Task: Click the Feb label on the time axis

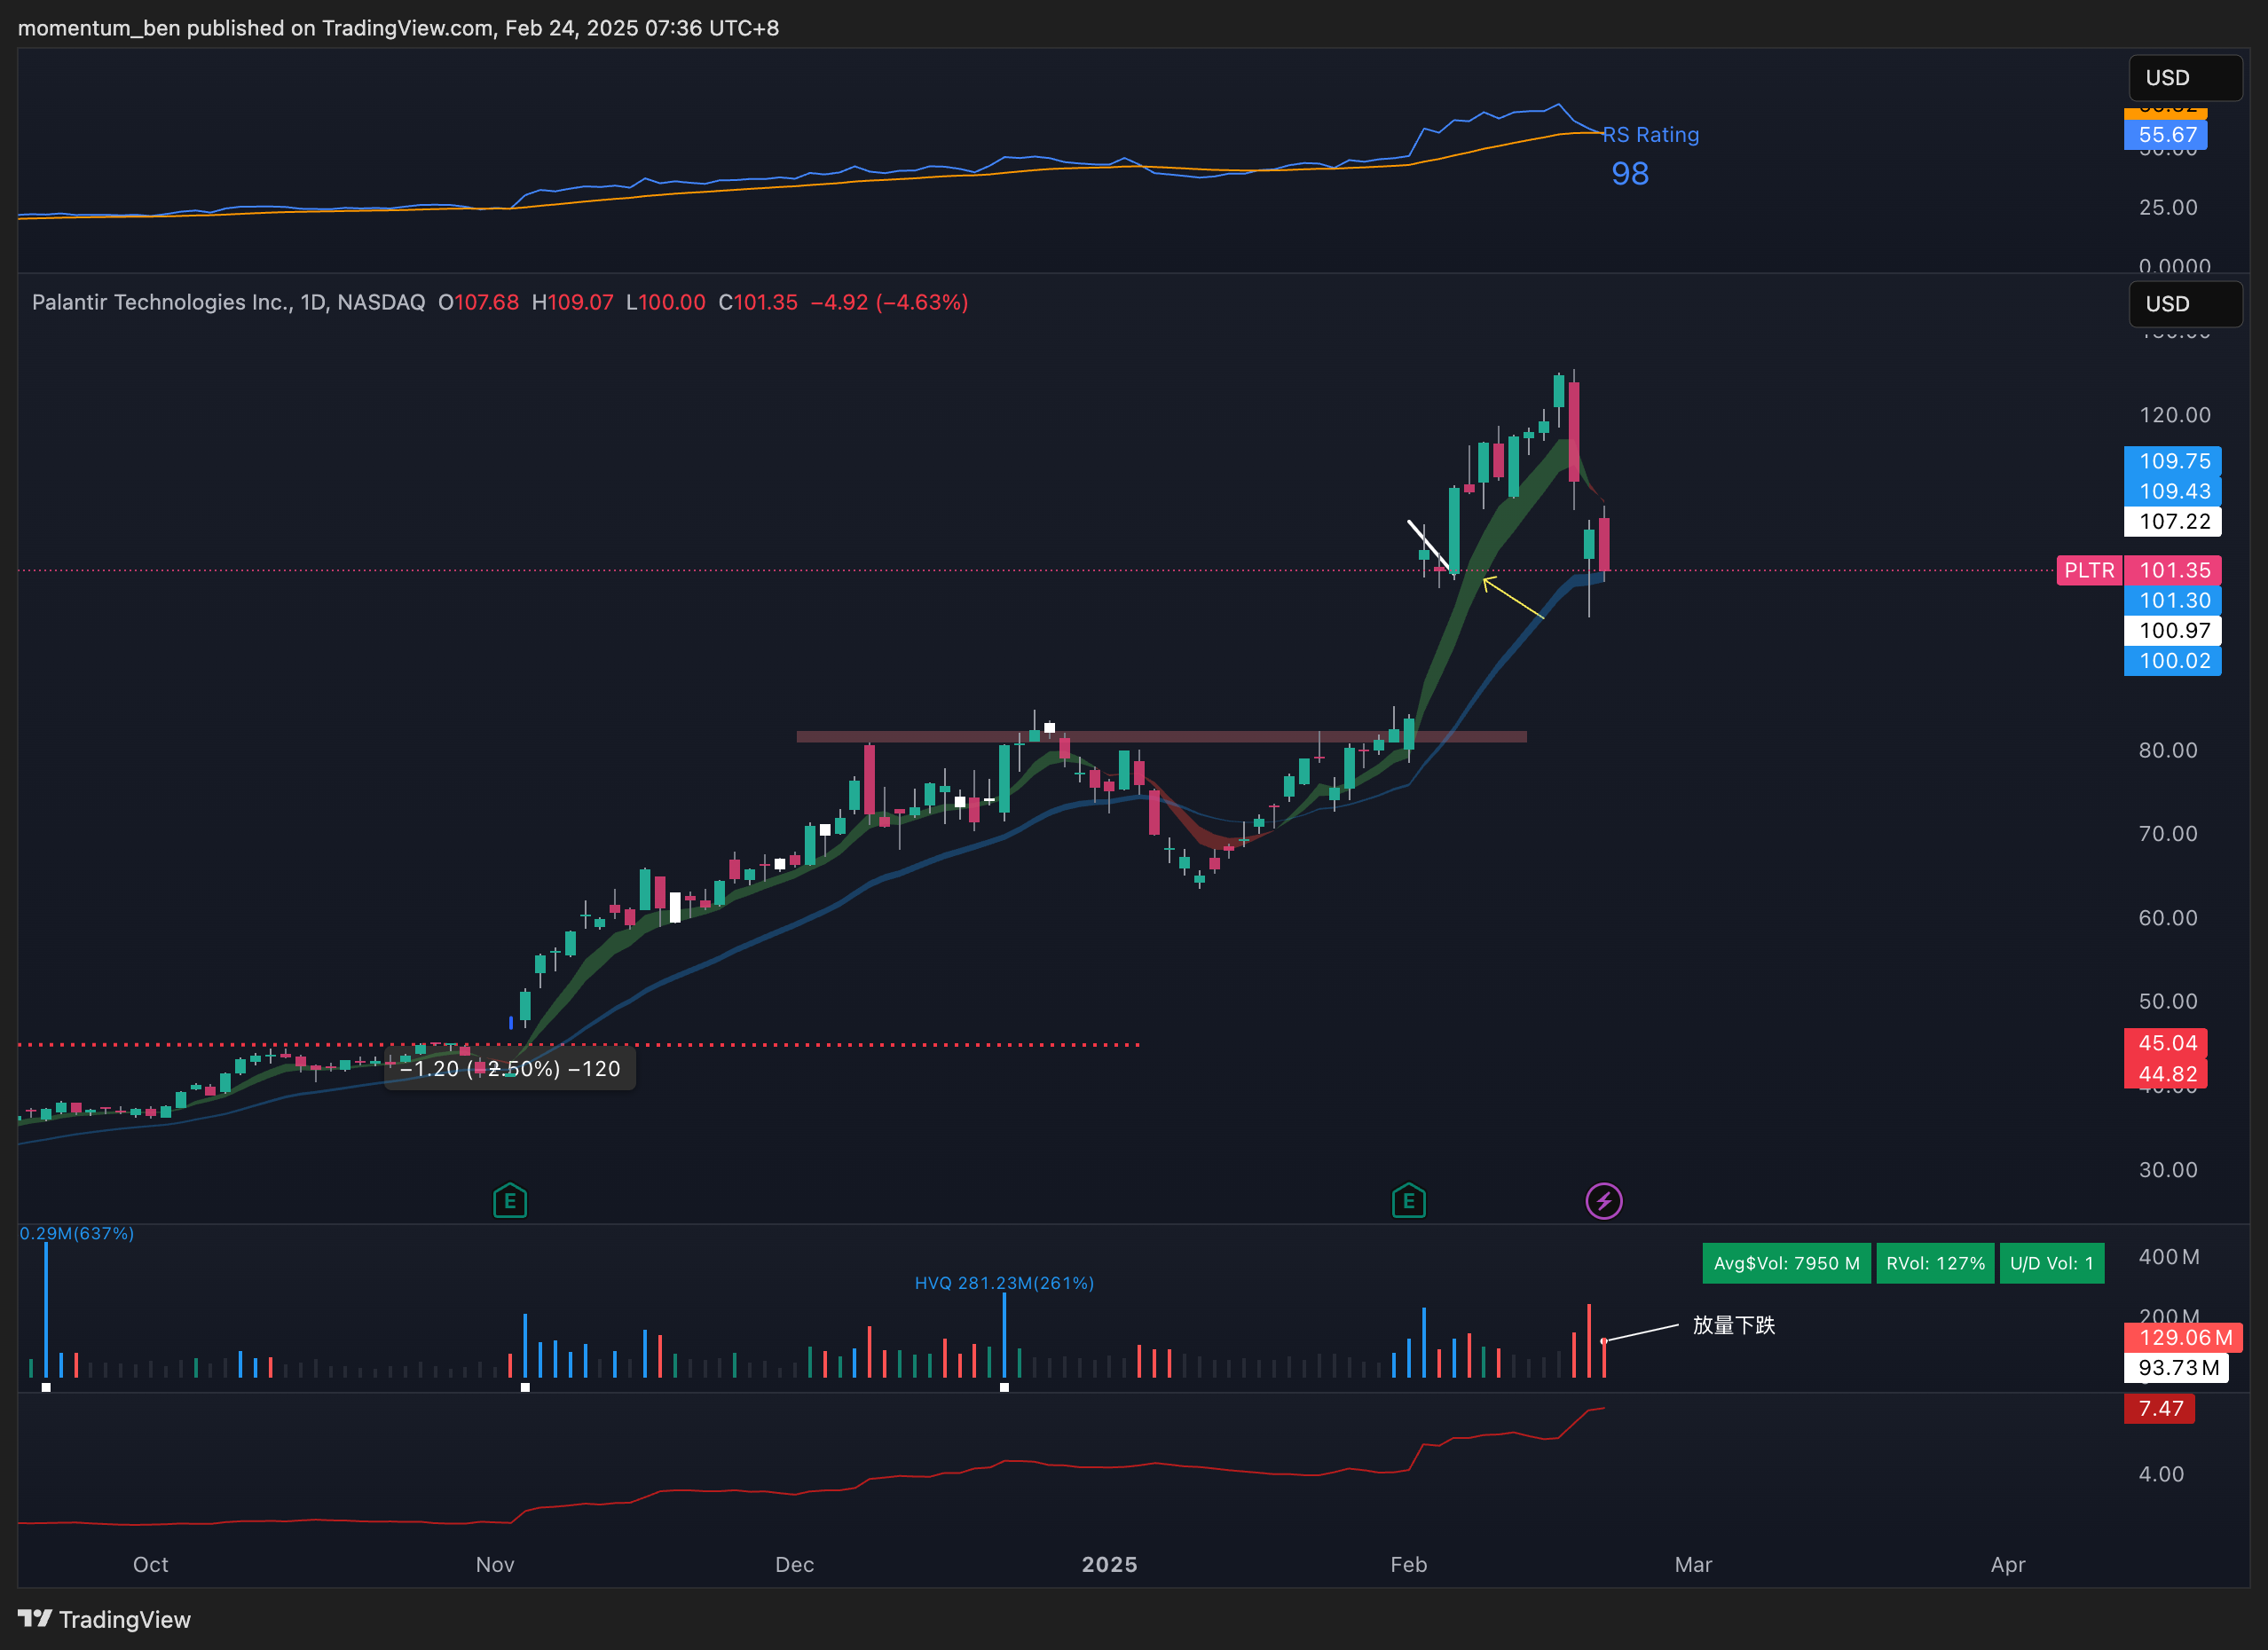Action: point(1408,1564)
